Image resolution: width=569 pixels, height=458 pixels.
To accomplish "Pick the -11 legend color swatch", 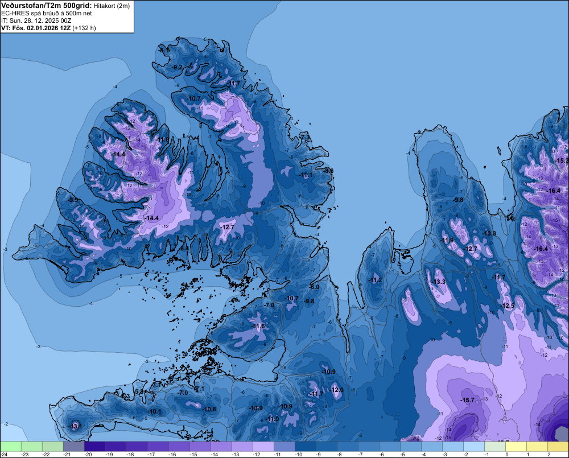I will [x=284, y=446].
